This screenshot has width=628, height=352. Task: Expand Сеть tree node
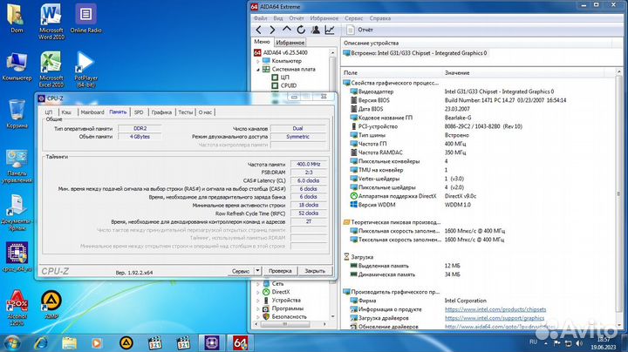(x=258, y=284)
